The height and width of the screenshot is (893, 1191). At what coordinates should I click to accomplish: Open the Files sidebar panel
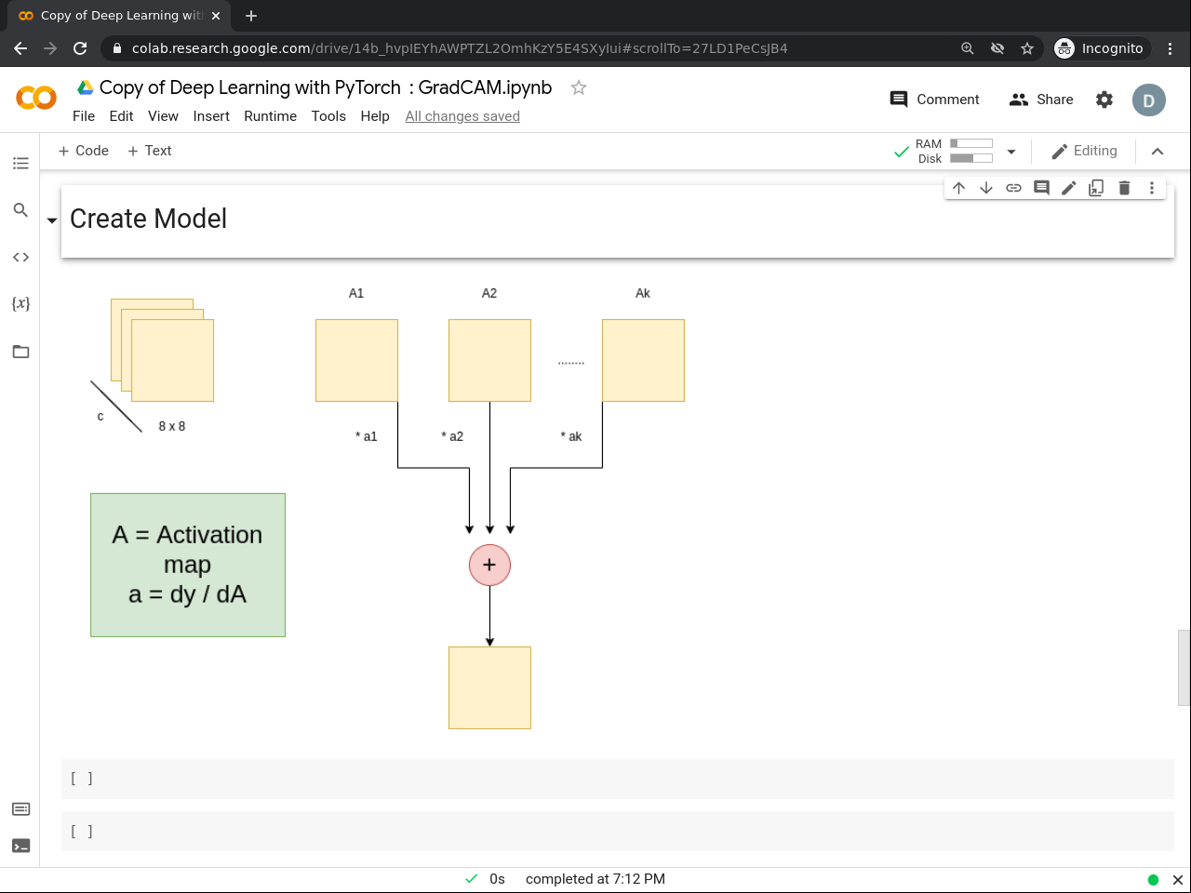point(20,352)
